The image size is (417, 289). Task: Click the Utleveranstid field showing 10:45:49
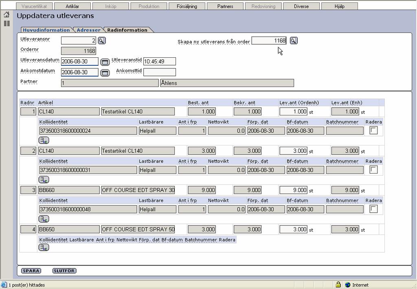point(160,61)
